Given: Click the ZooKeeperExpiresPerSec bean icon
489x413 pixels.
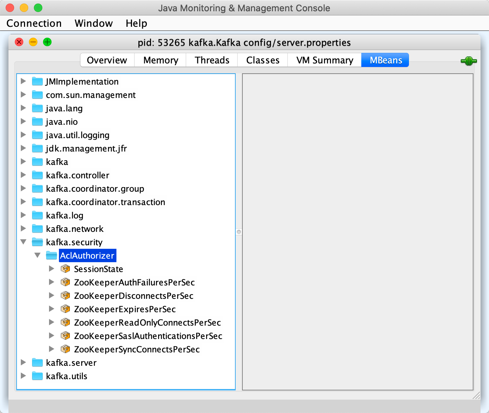Looking at the screenshot, I should (65, 309).
